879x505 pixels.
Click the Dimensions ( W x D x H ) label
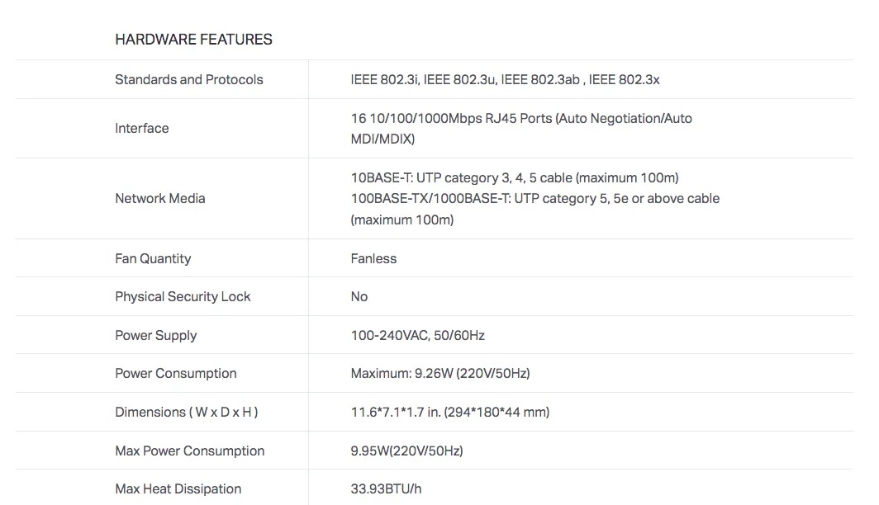186,412
